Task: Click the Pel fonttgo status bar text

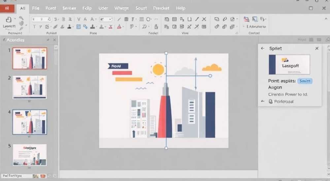Action: (x=12, y=176)
